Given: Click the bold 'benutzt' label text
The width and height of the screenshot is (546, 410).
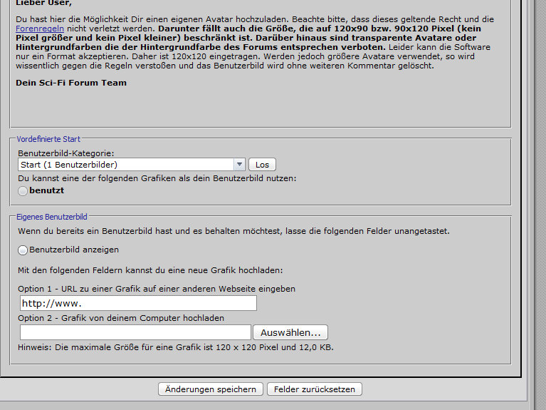Looking at the screenshot, I should (x=47, y=191).
